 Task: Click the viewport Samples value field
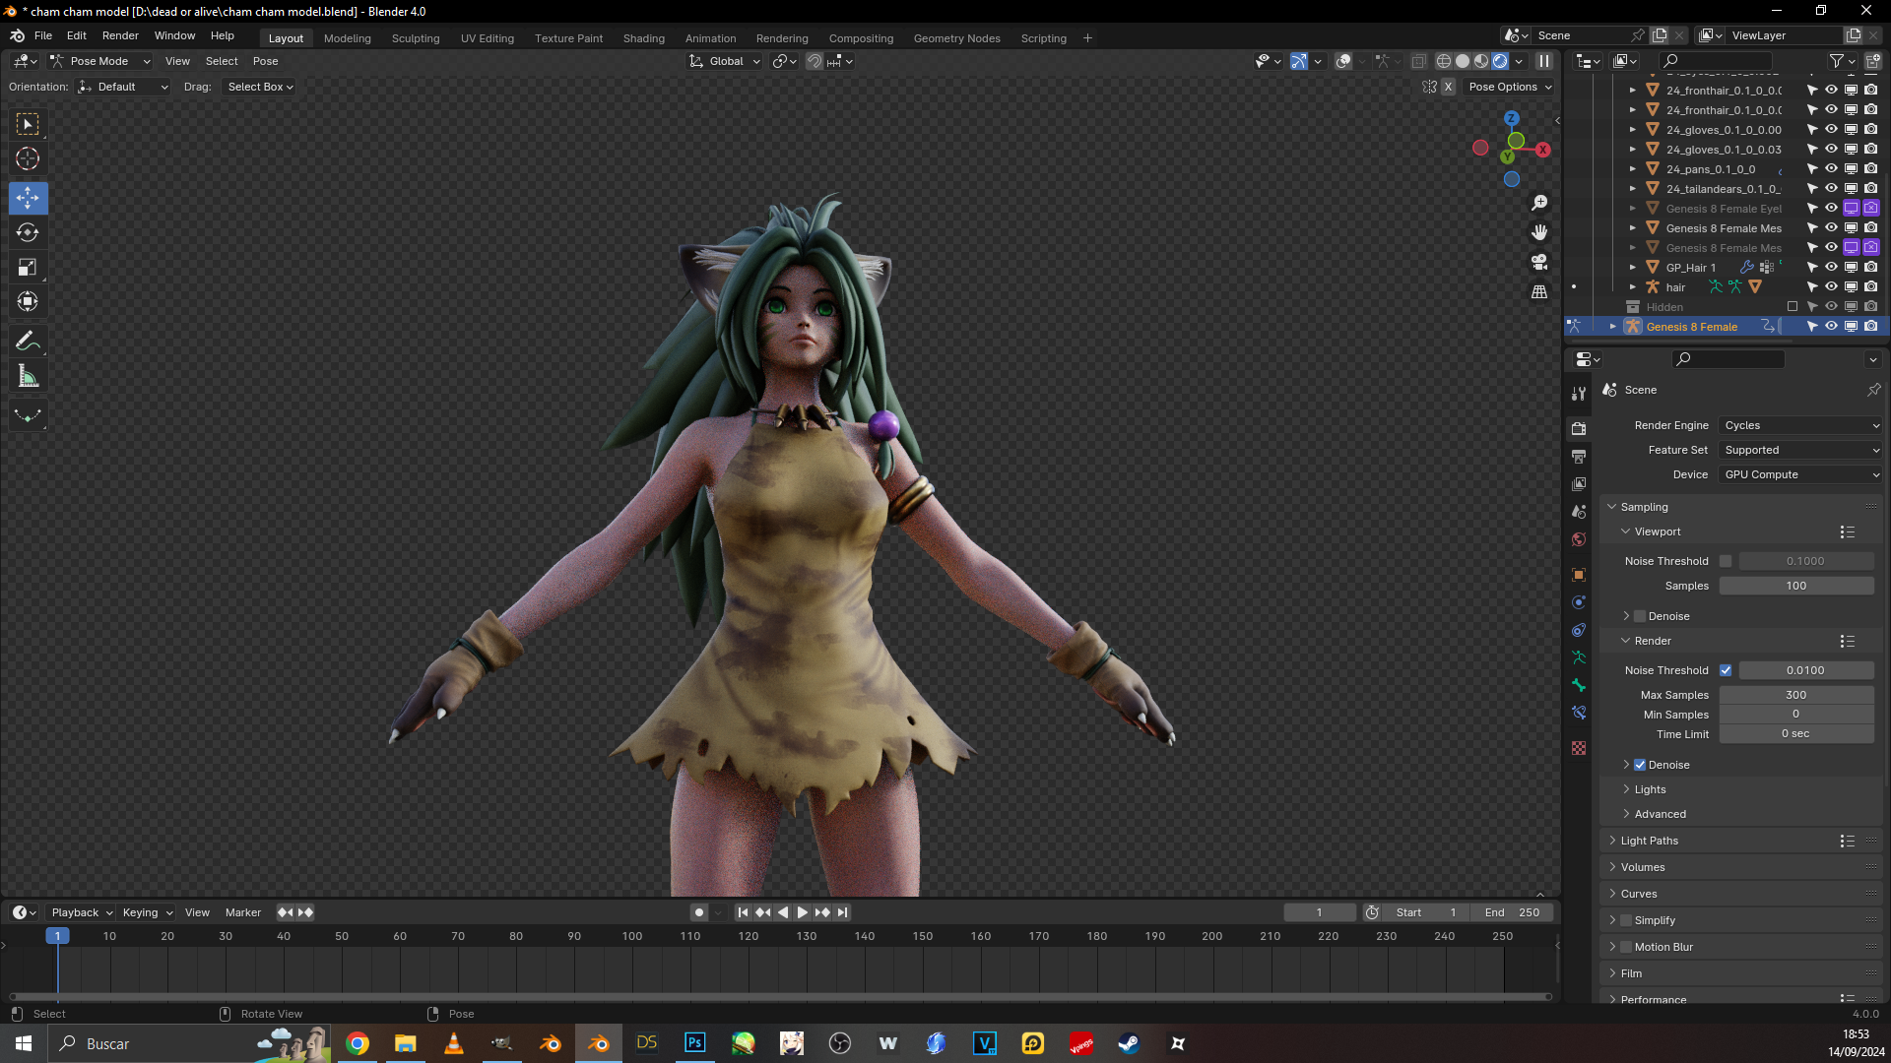[1796, 586]
